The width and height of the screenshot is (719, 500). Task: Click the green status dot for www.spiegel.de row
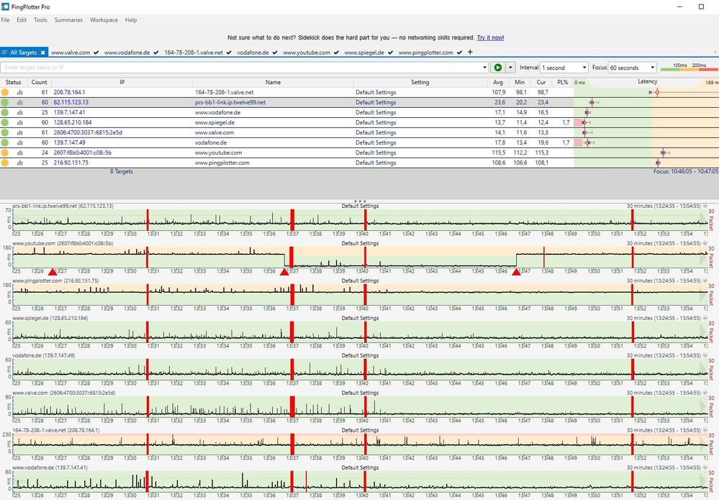[4, 122]
